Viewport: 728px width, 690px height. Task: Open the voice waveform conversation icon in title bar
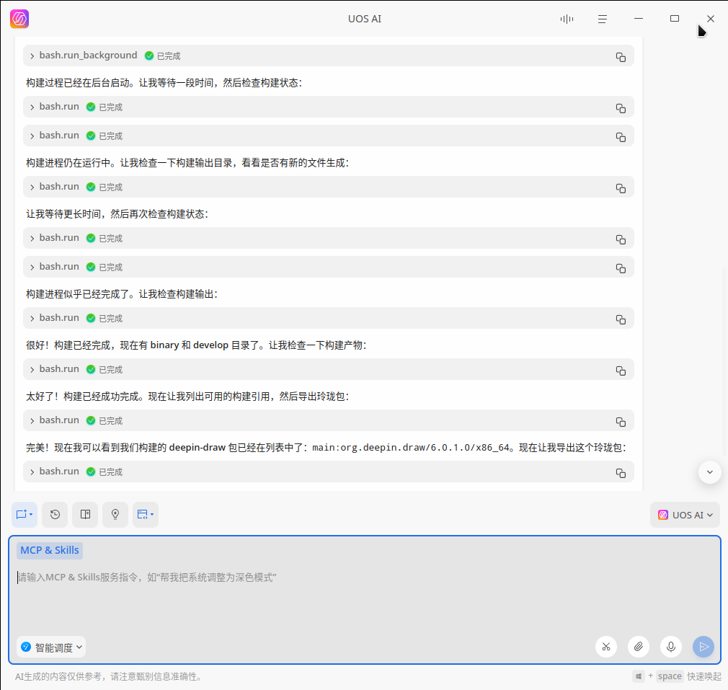(x=567, y=19)
